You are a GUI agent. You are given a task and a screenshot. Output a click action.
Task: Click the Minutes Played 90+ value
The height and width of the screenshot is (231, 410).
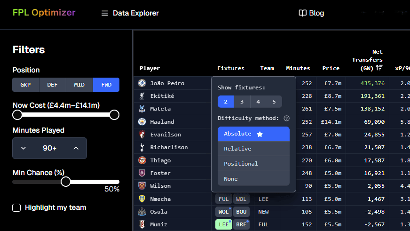pos(49,148)
